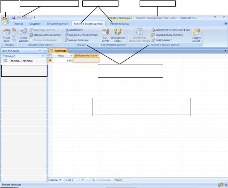
Task: Click Создать ACCDE
Action: click(196, 35)
